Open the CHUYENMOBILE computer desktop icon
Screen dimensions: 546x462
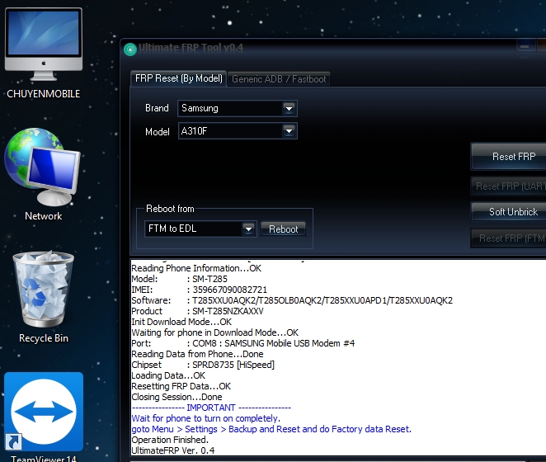point(44,52)
